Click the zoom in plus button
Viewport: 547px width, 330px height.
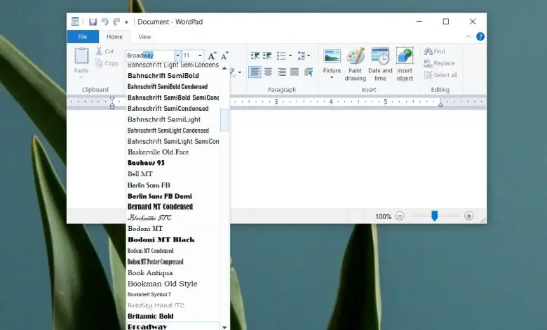coord(469,216)
